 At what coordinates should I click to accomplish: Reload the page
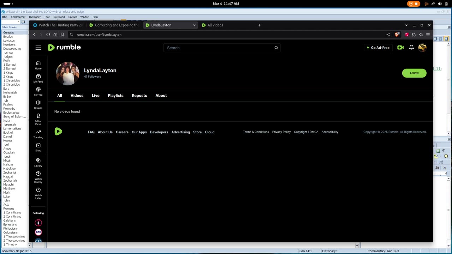pyautogui.click(x=48, y=35)
